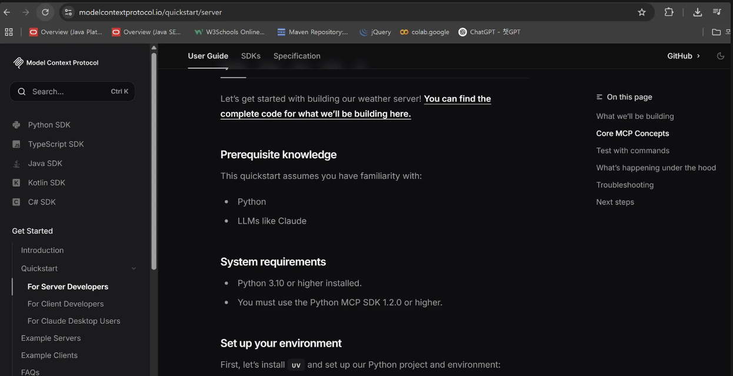Open browser downloads icon
Image resolution: width=733 pixels, height=376 pixels.
(698, 12)
